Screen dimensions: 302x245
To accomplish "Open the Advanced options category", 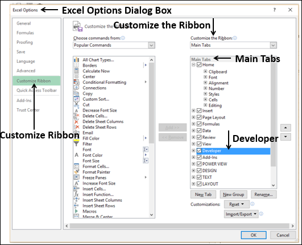I will tap(26, 71).
